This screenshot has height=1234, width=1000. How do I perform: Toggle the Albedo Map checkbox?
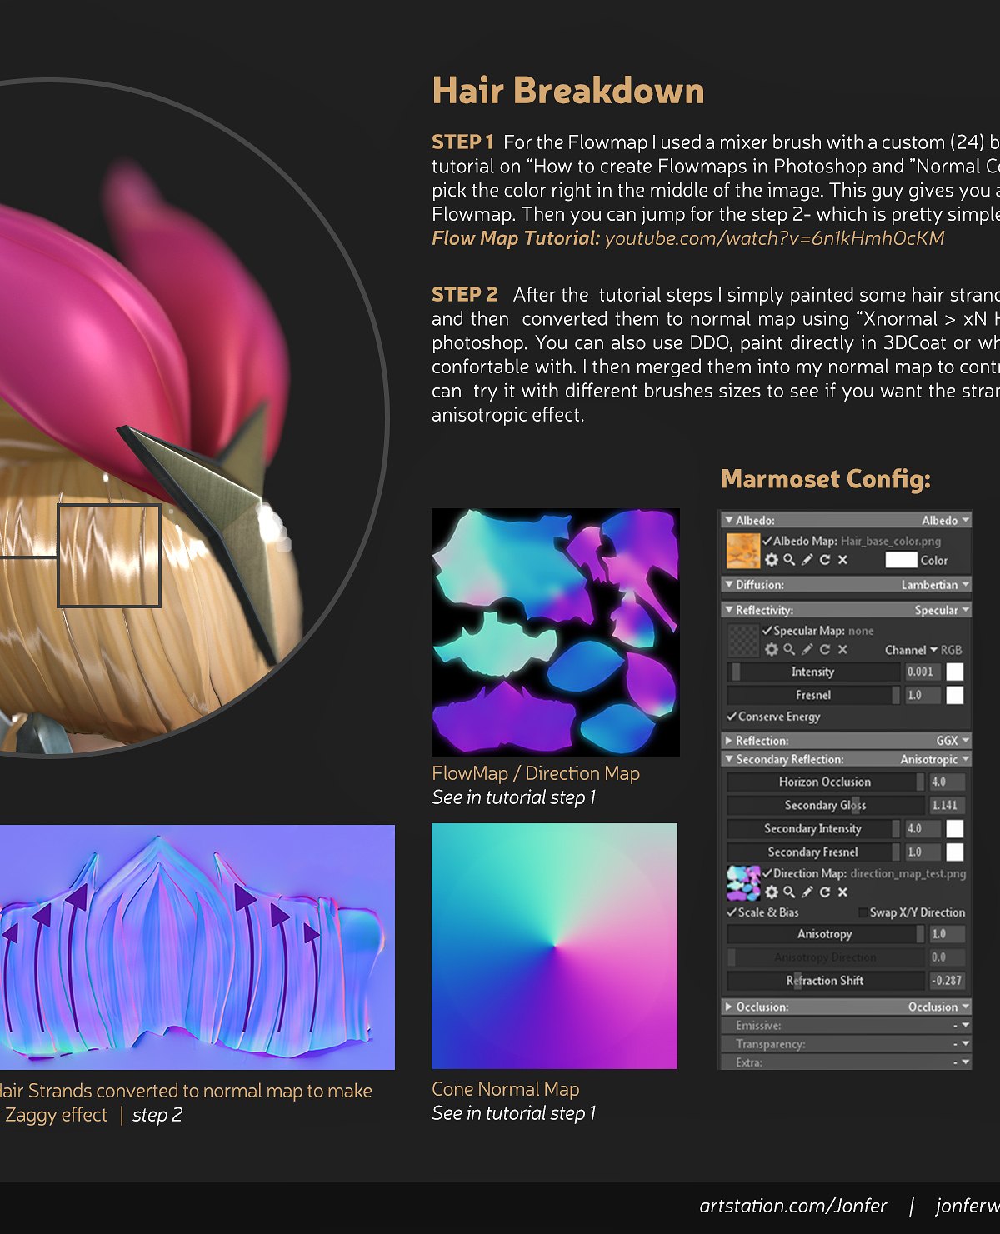click(x=767, y=540)
